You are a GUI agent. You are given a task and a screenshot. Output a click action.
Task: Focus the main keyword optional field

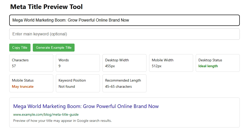[x=124, y=34]
